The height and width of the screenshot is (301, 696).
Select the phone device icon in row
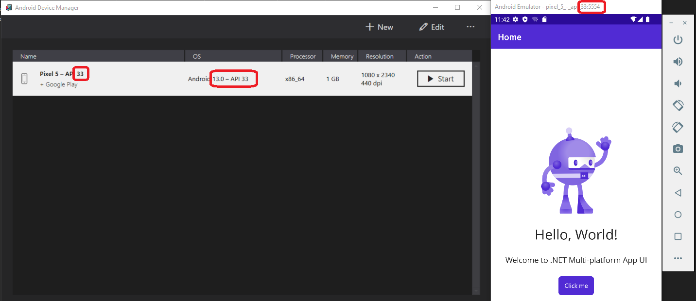click(24, 79)
